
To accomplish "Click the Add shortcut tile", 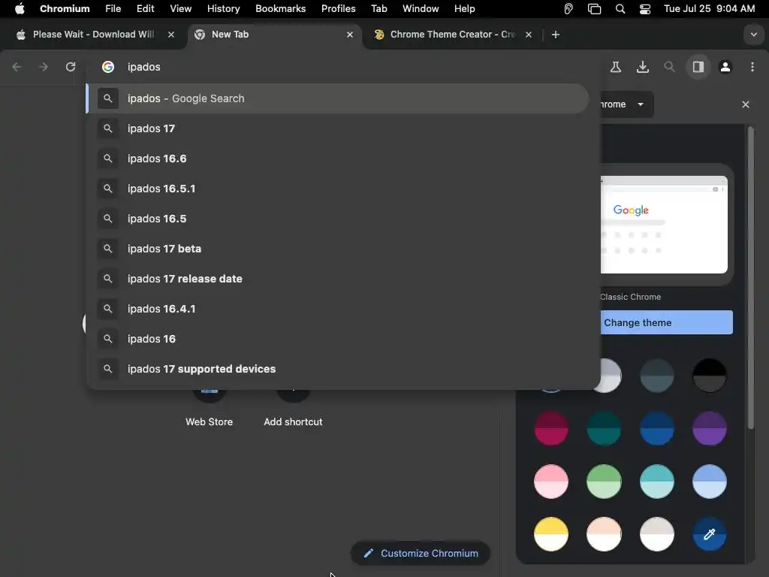I will tap(293, 407).
